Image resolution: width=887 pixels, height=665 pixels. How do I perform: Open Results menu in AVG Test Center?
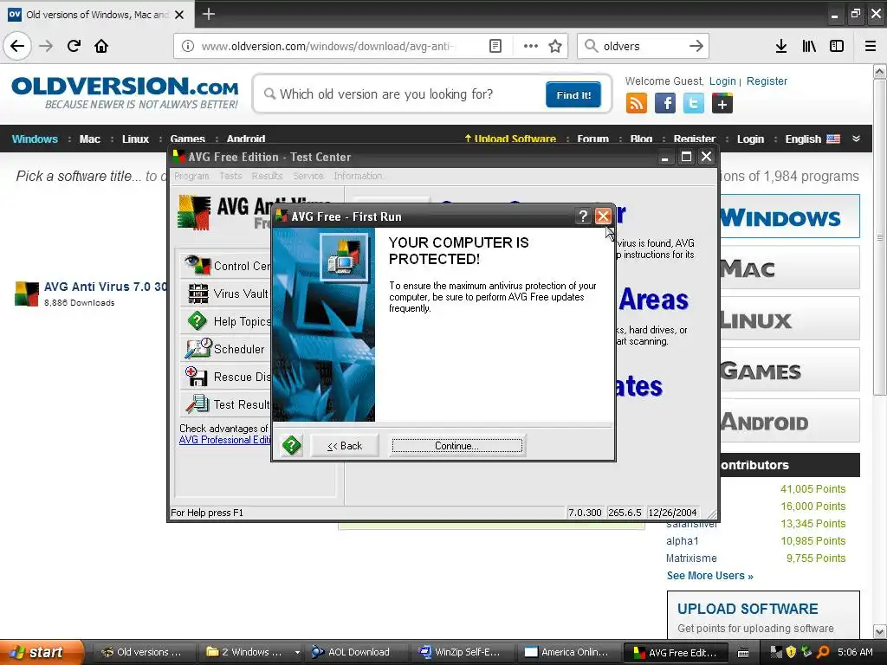coord(267,176)
